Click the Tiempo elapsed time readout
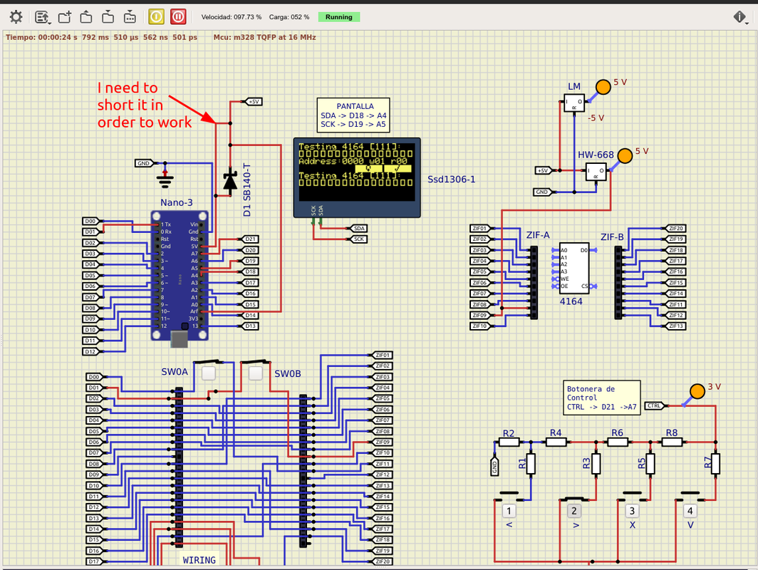This screenshot has width=758, height=570. 101,37
